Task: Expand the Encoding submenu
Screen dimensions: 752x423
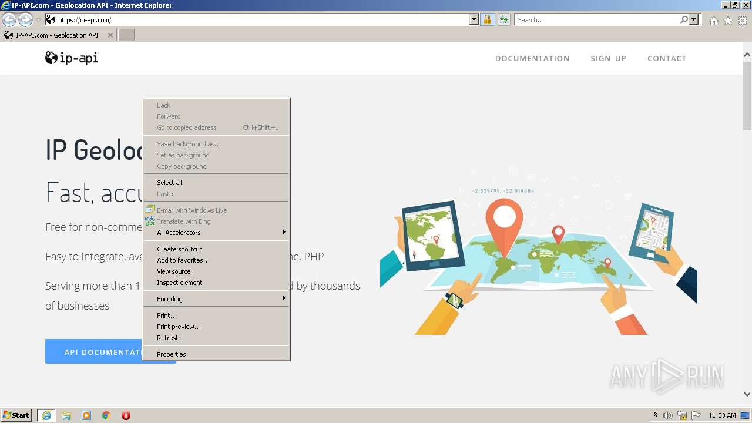Action: [x=216, y=299]
